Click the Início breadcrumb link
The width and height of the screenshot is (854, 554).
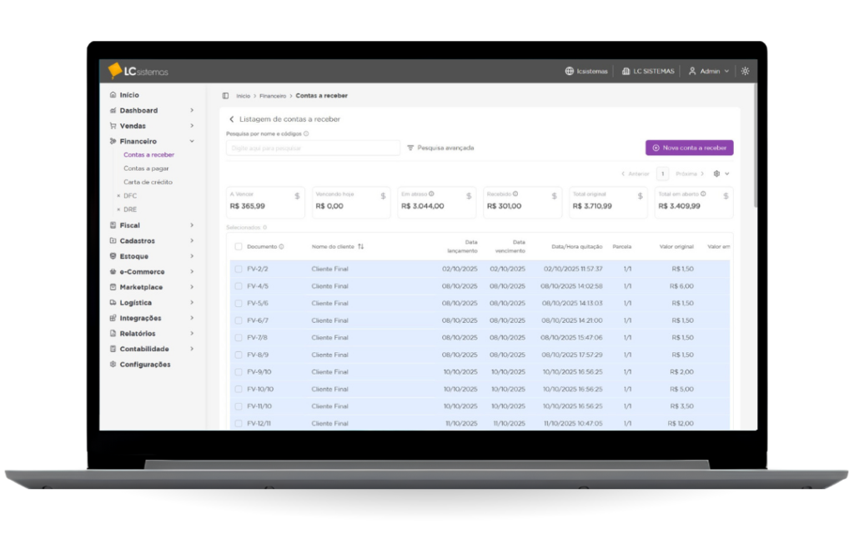click(x=243, y=96)
